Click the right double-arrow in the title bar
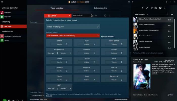This screenshot has width=177, height=101. pyautogui.click(x=133, y=2)
